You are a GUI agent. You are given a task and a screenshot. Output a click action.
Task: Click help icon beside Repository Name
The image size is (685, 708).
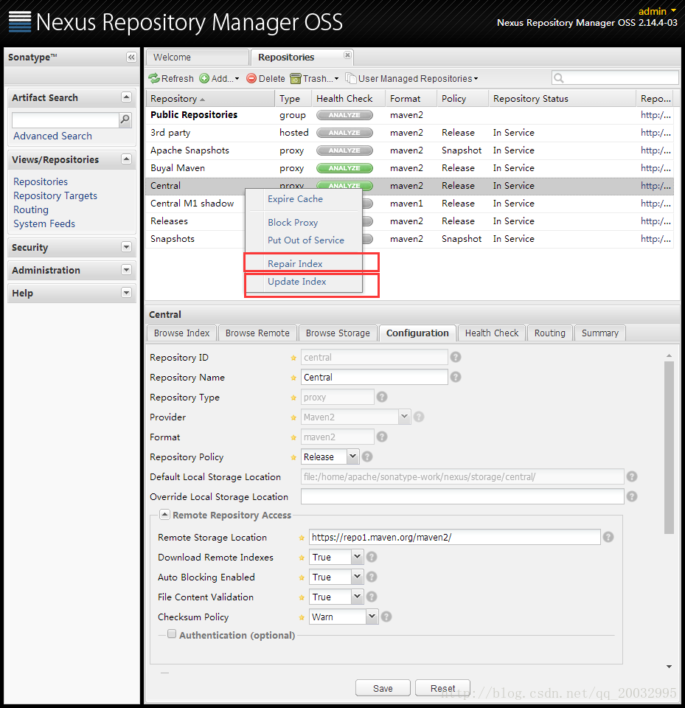pyautogui.click(x=456, y=377)
